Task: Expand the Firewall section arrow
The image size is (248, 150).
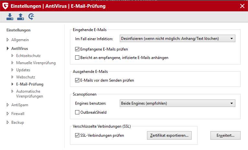Action: pyautogui.click(x=8, y=114)
